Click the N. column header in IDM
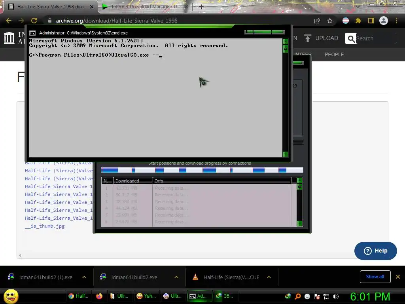This screenshot has height=304, width=405. 107,181
